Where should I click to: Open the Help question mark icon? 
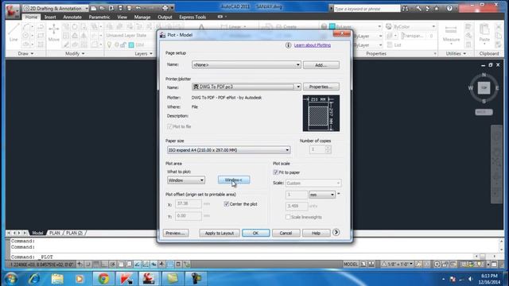click(449, 9)
